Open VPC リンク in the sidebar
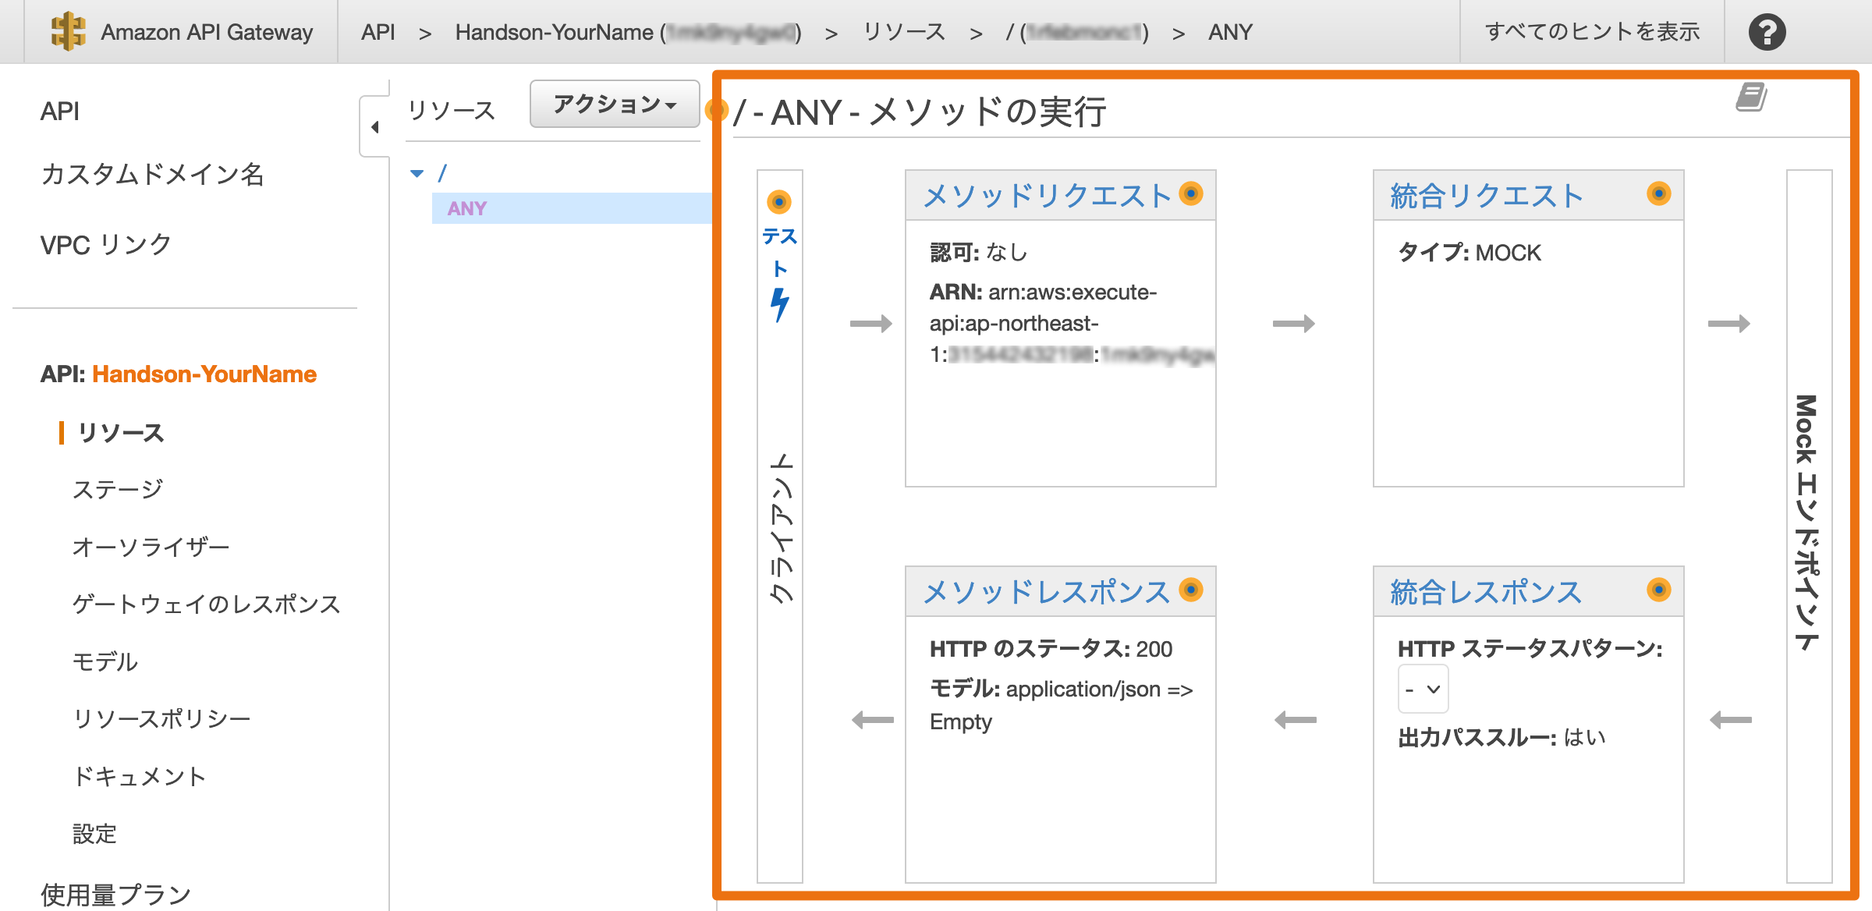The width and height of the screenshot is (1872, 911). pos(106,245)
